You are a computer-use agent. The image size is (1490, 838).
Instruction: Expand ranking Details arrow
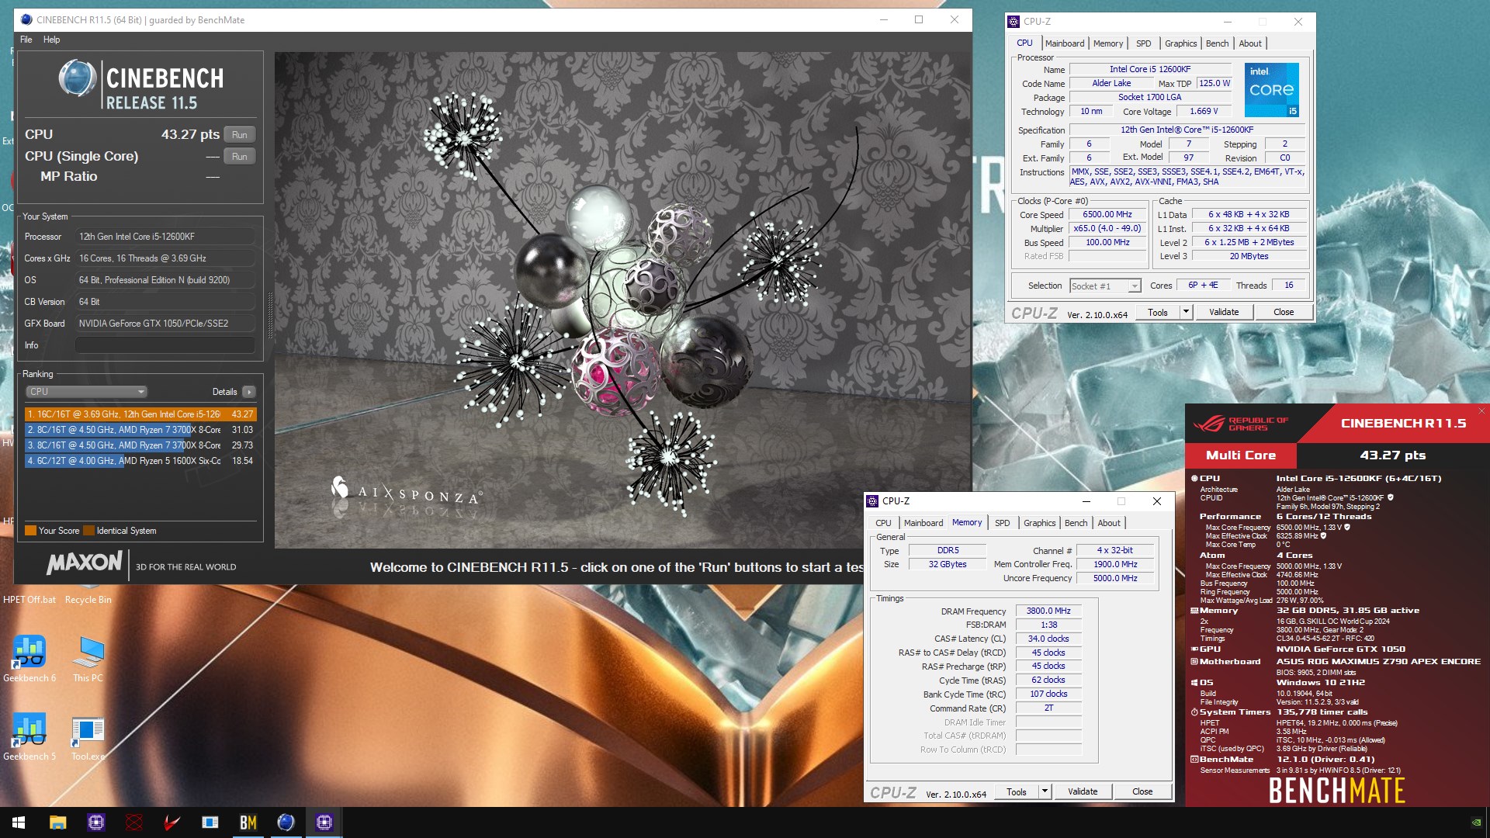(249, 392)
